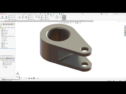Screen dimensions: 126x94
Task: Select the Extruded Boss/Base tool
Action: click(x=2, y=17)
